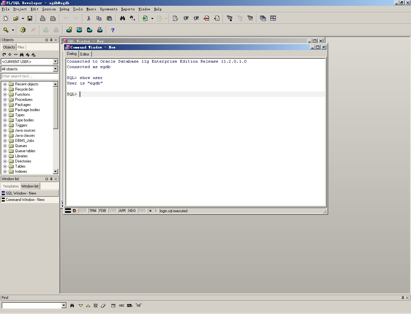Open the Macro menu
This screenshot has width=411, height=314.
91,9
